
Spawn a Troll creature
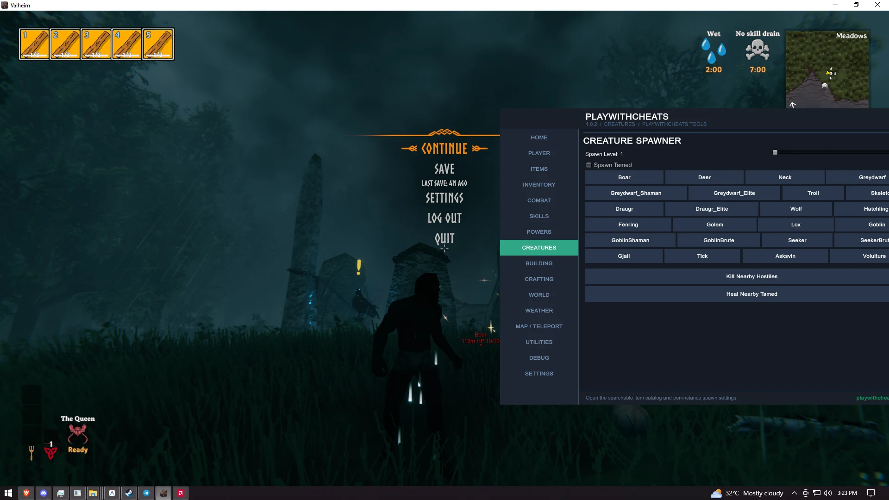point(813,193)
